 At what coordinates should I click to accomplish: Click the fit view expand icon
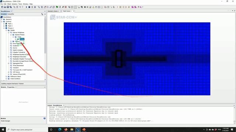pyautogui.click(x=72, y=7)
